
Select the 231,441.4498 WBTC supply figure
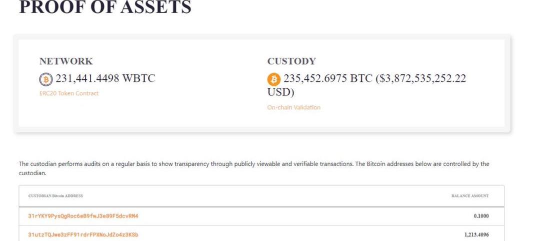(105, 79)
